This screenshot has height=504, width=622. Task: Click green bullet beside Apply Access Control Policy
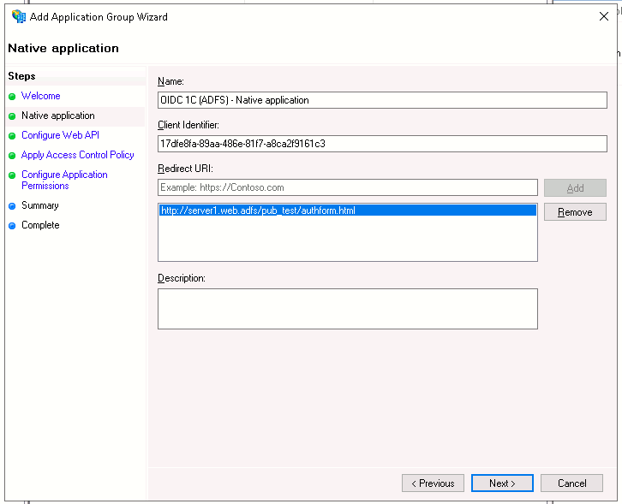12,156
